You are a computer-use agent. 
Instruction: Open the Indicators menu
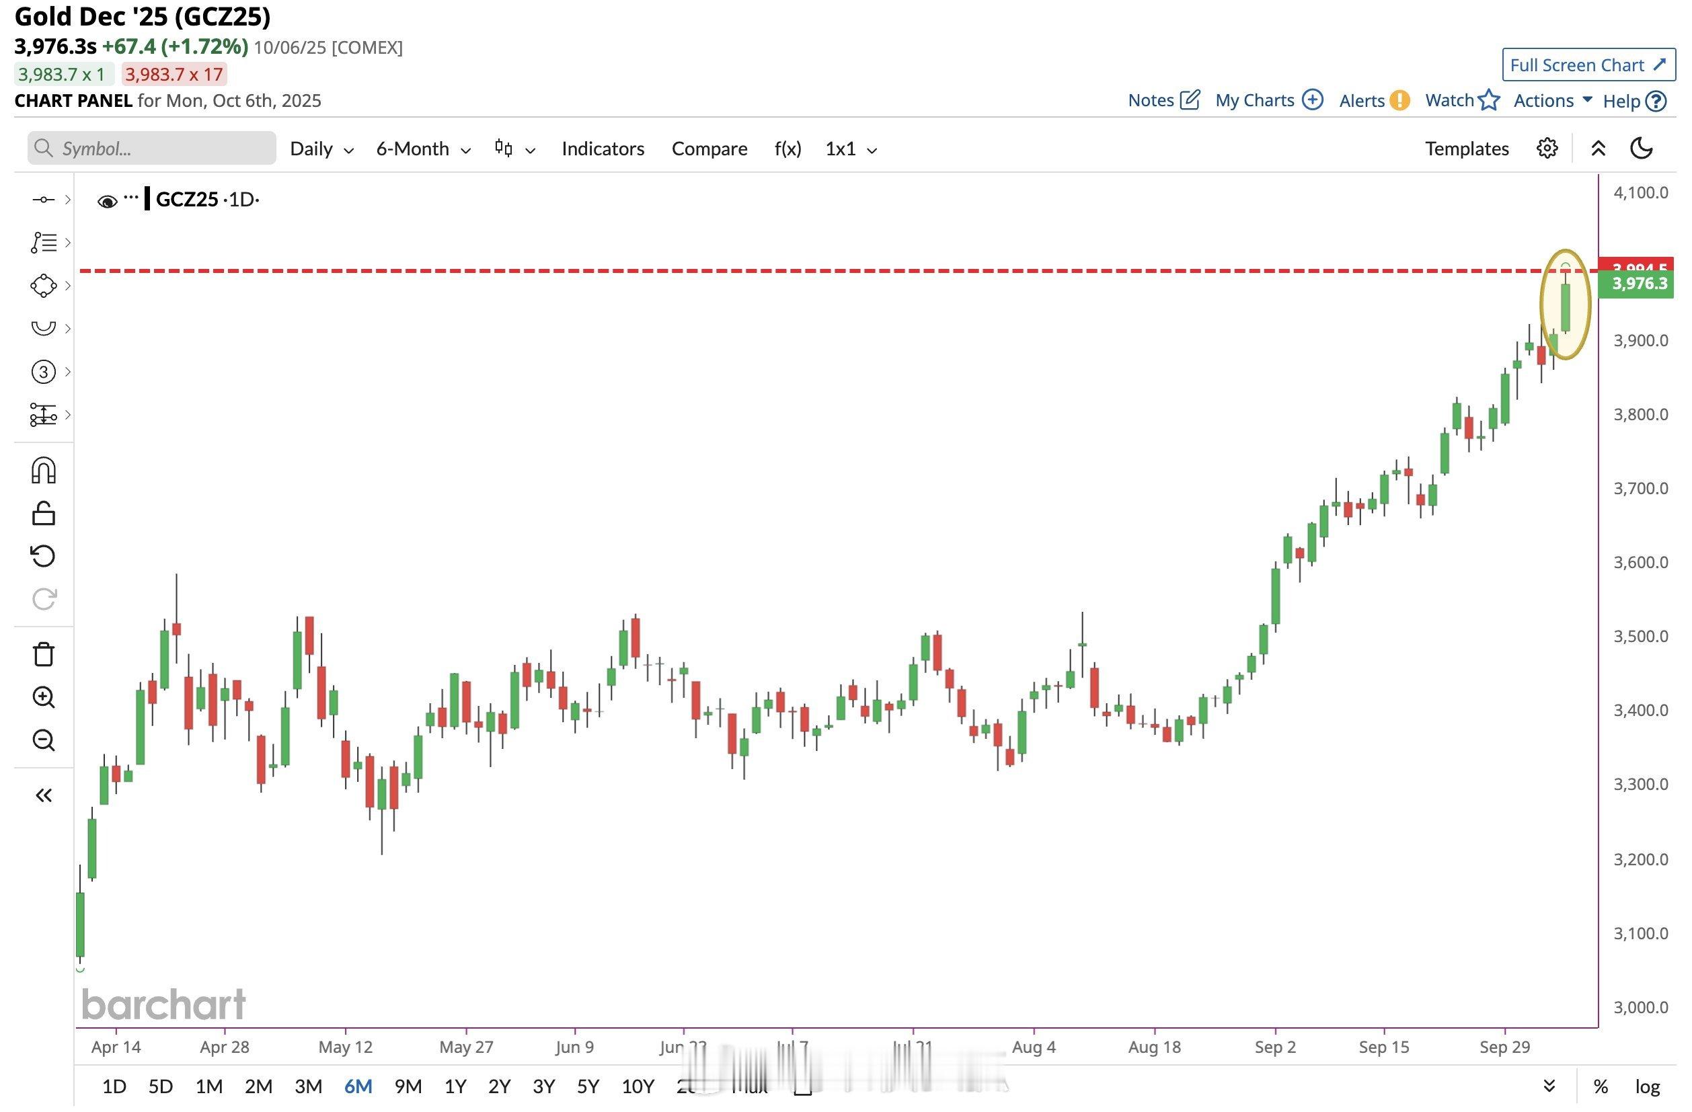(602, 149)
